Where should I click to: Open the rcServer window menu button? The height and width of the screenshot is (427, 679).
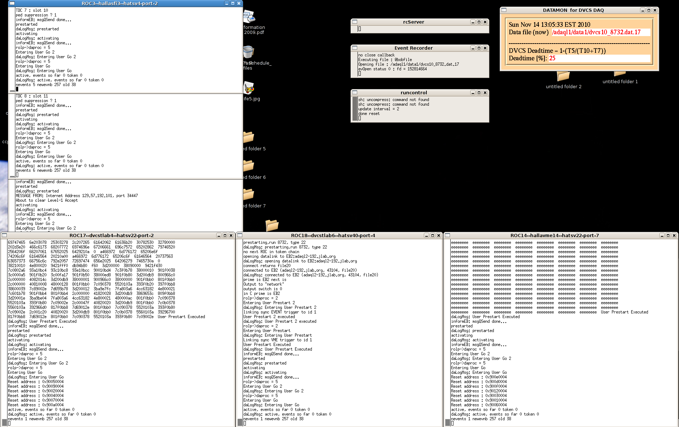(x=355, y=22)
